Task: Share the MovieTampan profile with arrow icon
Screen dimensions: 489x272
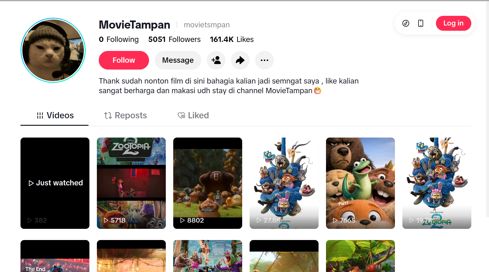Action: (x=240, y=60)
